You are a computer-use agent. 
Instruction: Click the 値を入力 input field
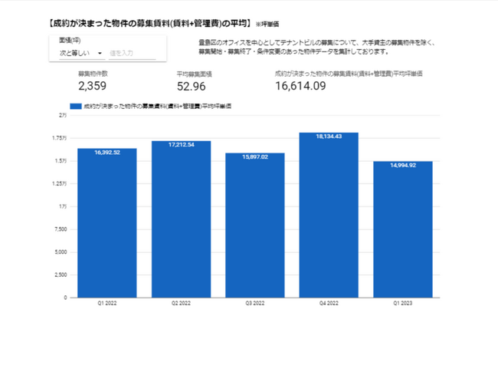point(131,53)
